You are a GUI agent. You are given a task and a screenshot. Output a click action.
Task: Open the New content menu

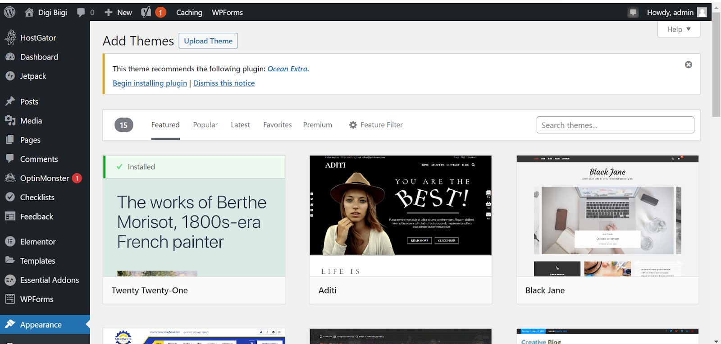118,12
